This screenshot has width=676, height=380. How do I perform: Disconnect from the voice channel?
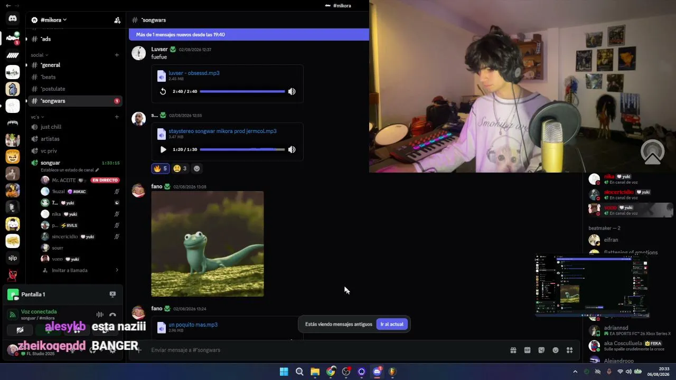[112, 315]
